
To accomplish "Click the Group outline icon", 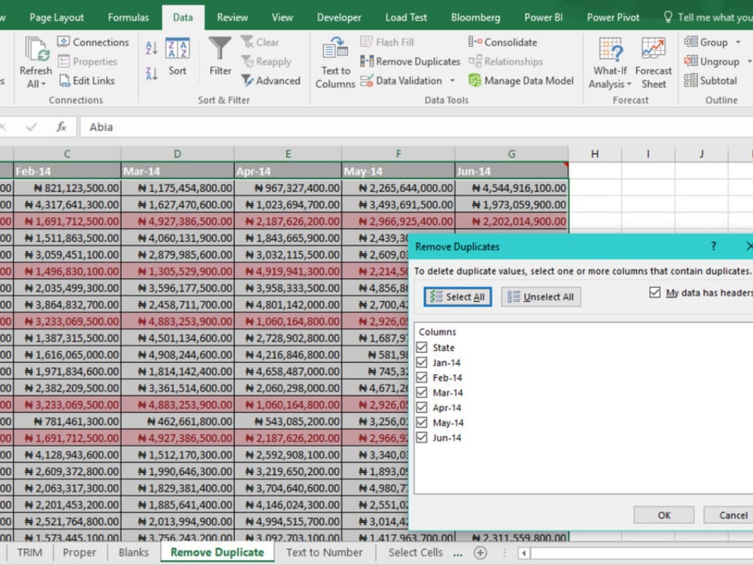I will tap(691, 41).
